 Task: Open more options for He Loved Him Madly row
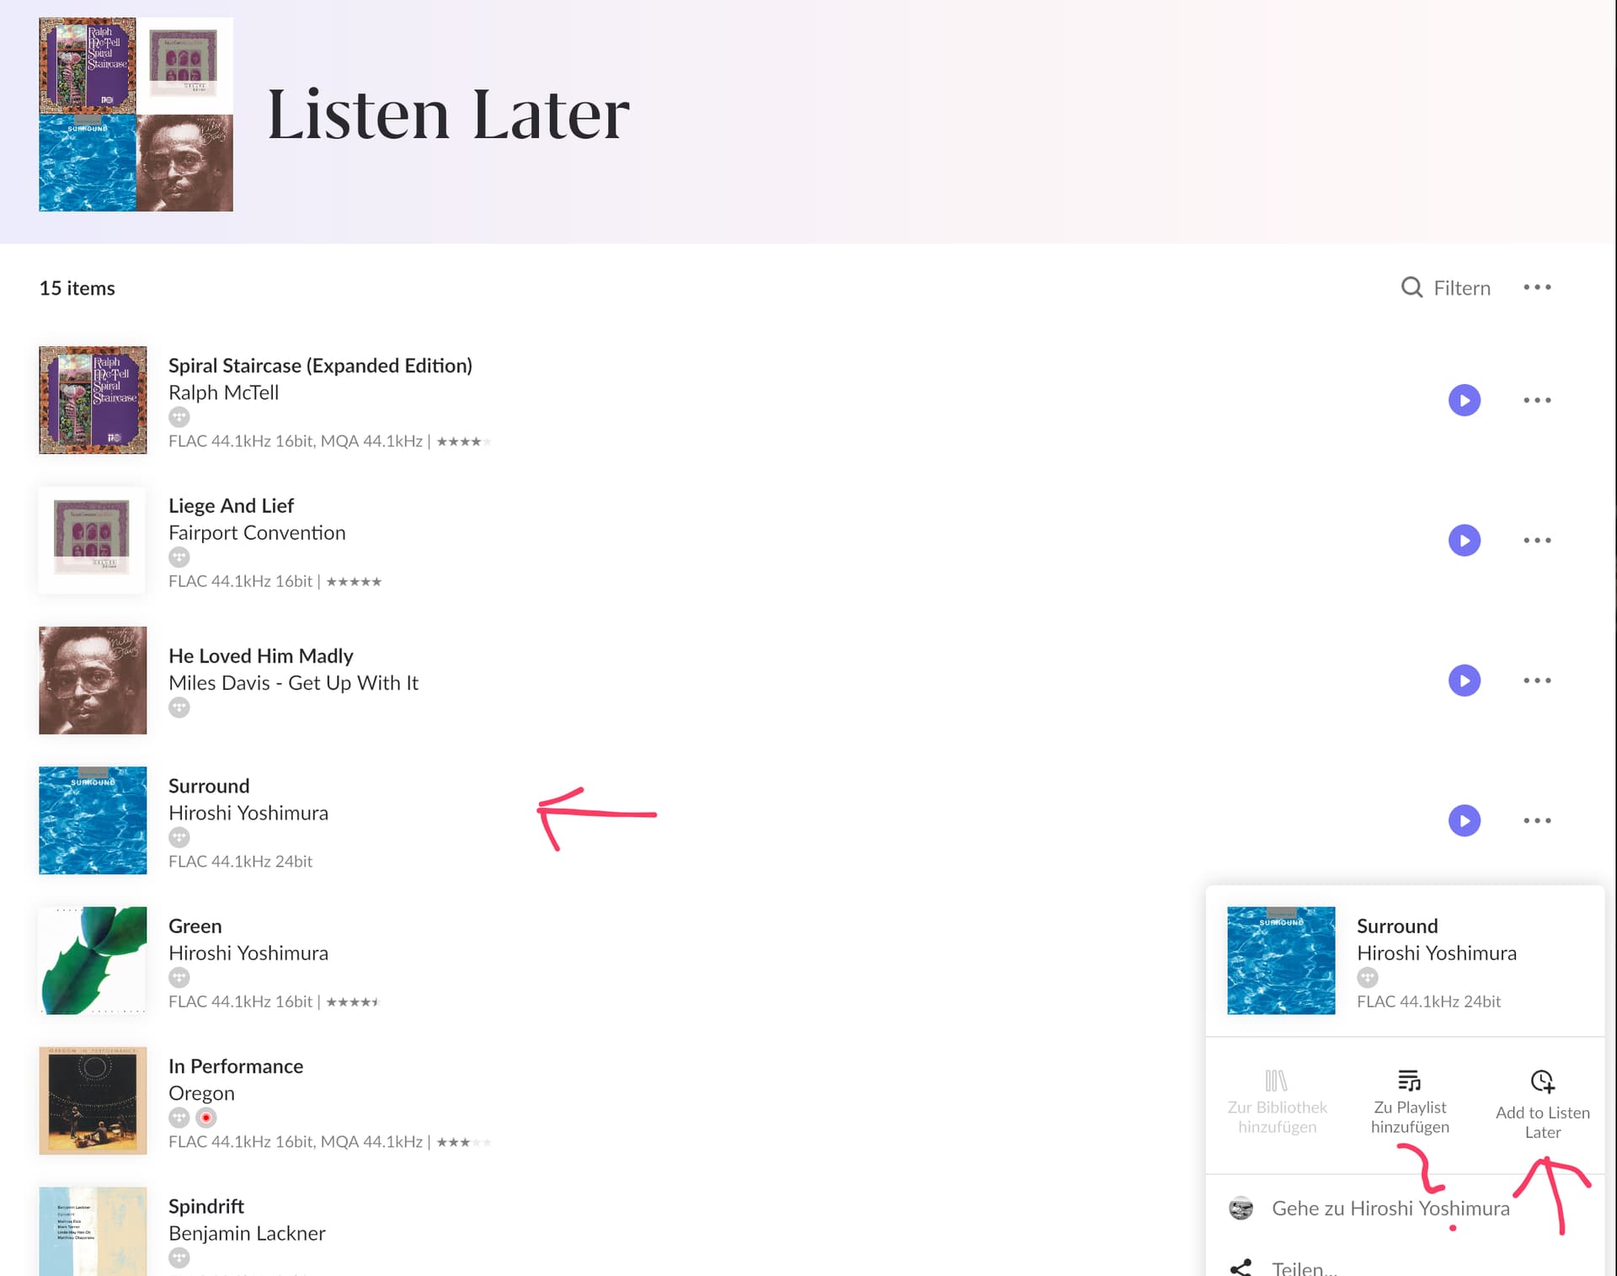1537,681
